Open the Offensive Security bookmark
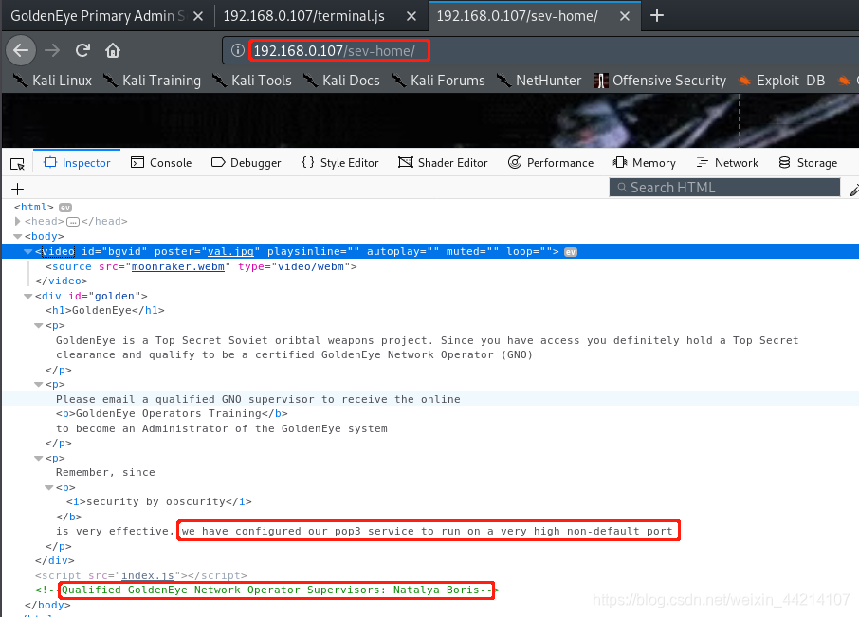The width and height of the screenshot is (859, 617). (x=660, y=81)
